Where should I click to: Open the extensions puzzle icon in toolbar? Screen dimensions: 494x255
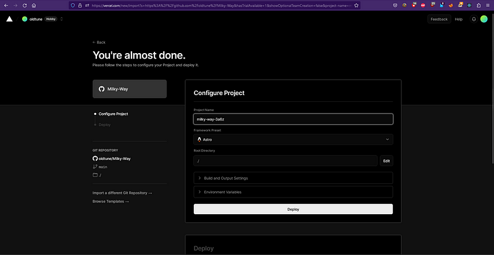[x=479, y=6]
